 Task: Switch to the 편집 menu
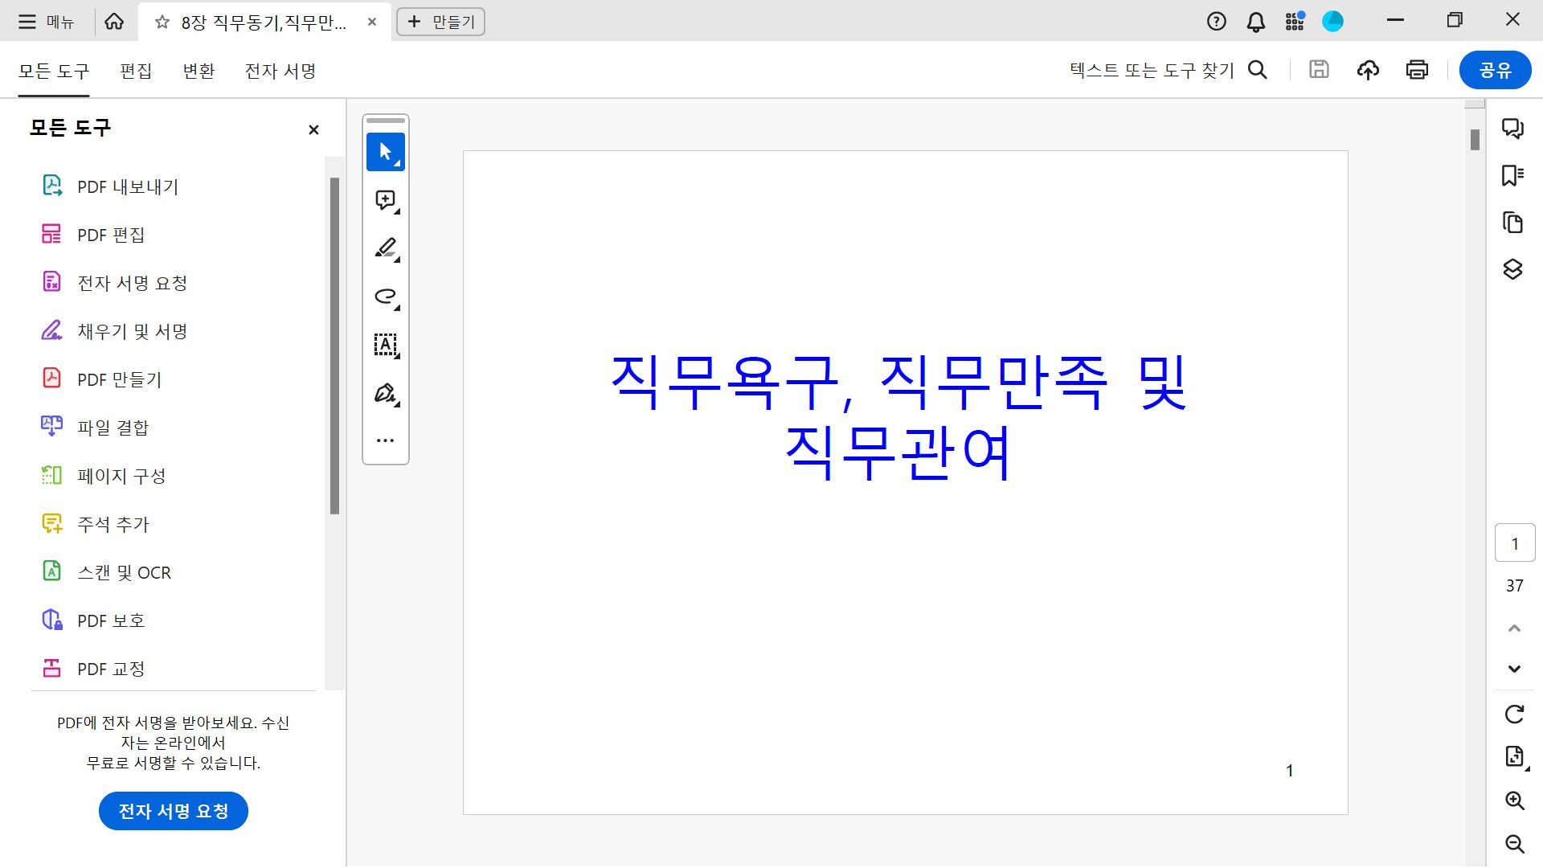click(x=136, y=71)
